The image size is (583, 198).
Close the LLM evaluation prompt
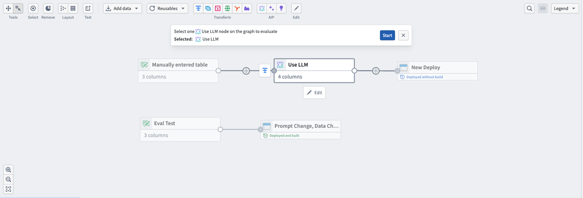pyautogui.click(x=403, y=35)
